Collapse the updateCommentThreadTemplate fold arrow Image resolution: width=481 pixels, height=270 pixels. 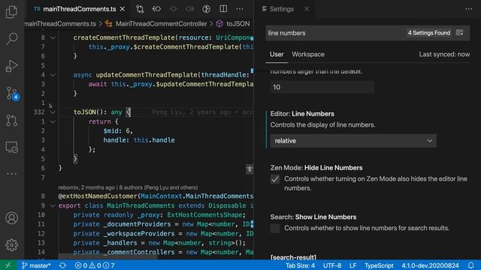pos(53,75)
